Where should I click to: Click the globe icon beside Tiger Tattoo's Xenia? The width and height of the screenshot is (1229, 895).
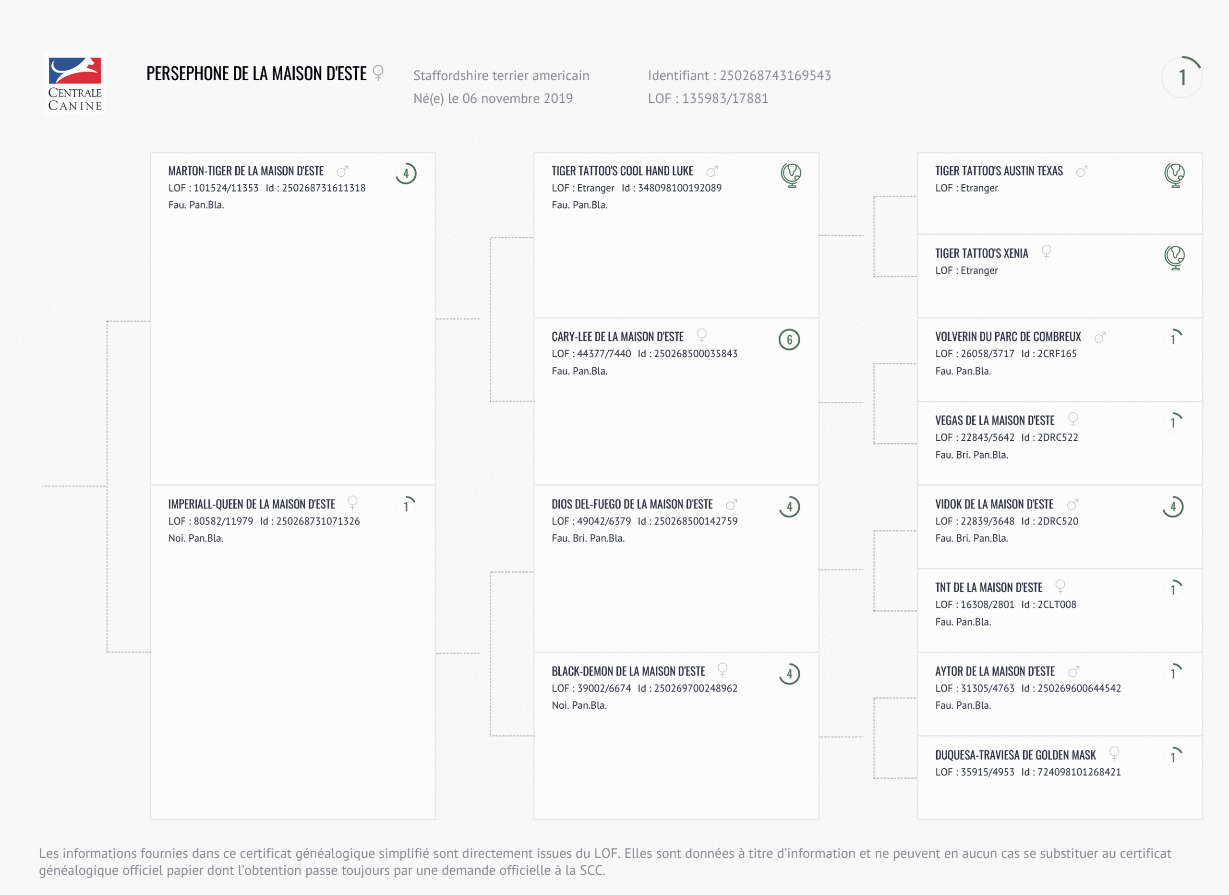point(1174,257)
